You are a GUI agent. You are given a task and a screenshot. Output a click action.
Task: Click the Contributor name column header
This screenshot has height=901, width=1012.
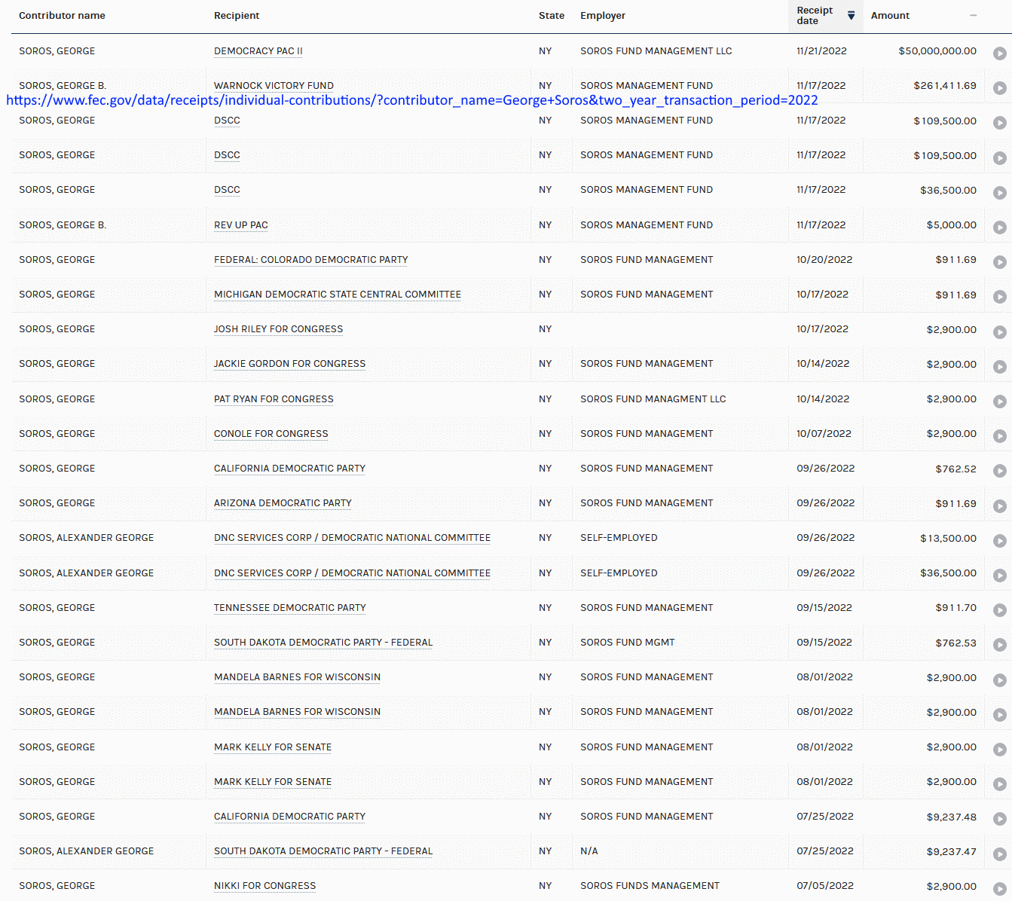pyautogui.click(x=62, y=16)
